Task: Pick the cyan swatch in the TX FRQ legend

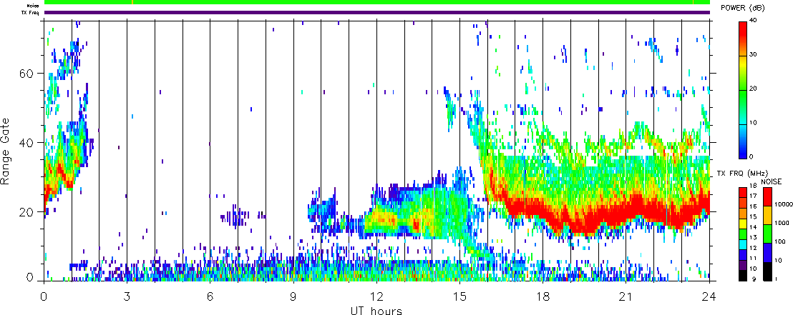Action: (743, 244)
